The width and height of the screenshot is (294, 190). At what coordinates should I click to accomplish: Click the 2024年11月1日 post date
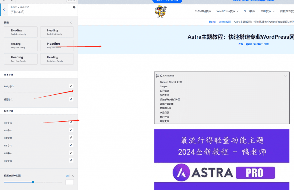[262, 44]
